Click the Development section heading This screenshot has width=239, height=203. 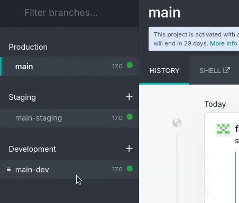(x=32, y=149)
